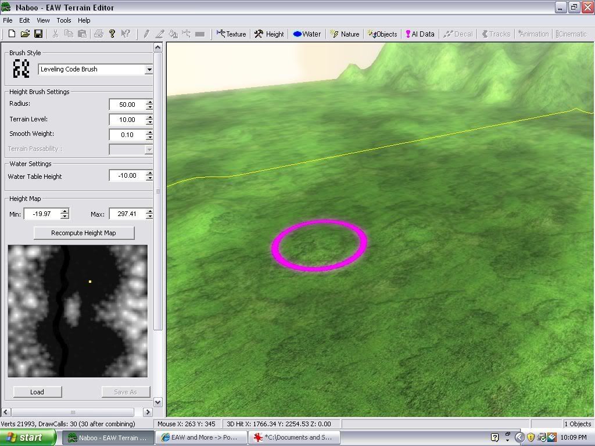Switch to AI Data mode
Viewport: 595px width, 446px height.
point(420,34)
